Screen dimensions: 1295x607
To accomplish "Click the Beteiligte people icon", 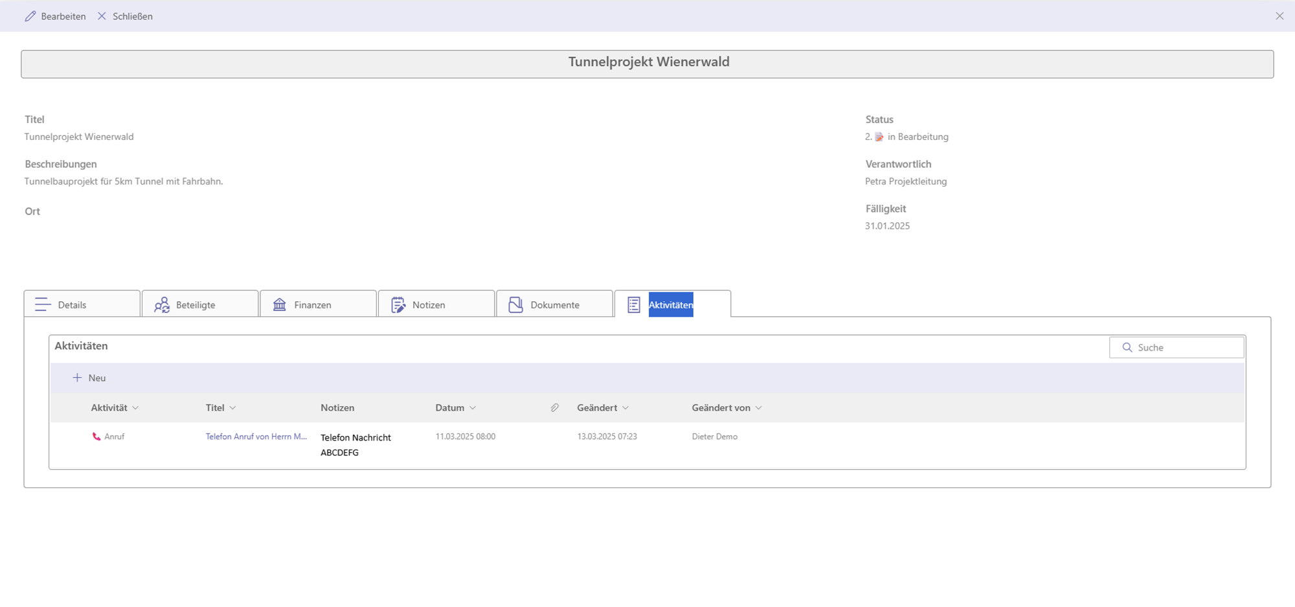I will (x=161, y=304).
